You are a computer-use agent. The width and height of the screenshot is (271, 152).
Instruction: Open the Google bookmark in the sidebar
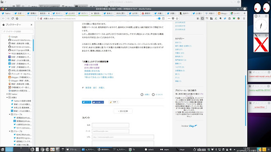14,37
